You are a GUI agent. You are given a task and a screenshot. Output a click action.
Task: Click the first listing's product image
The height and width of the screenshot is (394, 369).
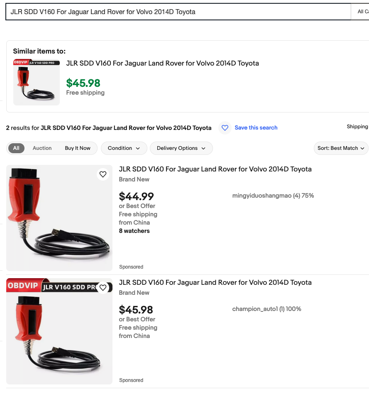59,218
